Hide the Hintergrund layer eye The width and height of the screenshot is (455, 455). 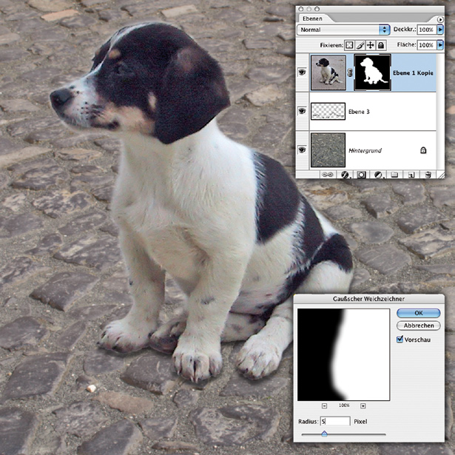click(302, 150)
